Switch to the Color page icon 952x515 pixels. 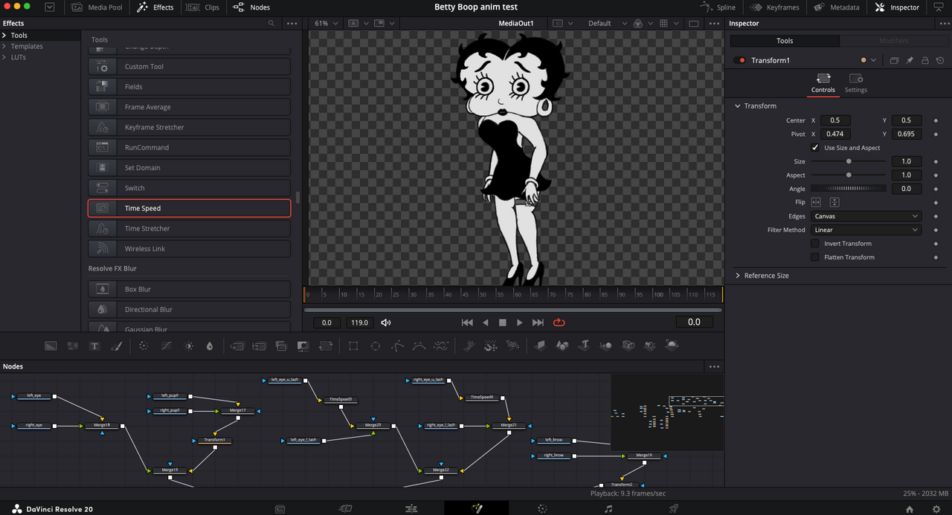(x=542, y=509)
